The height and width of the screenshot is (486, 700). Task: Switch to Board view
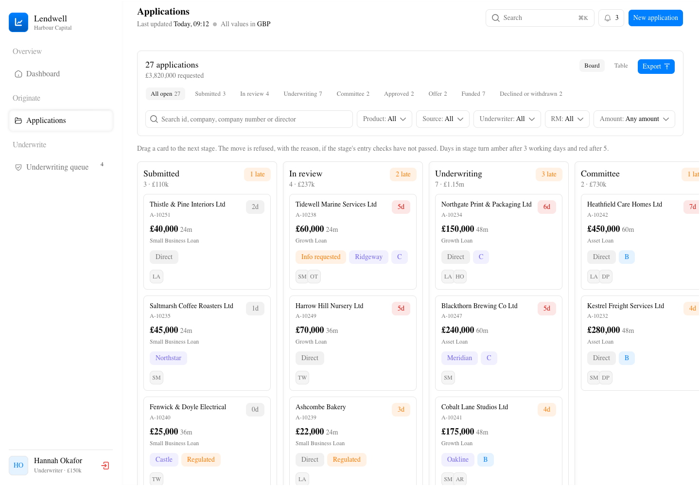click(592, 66)
